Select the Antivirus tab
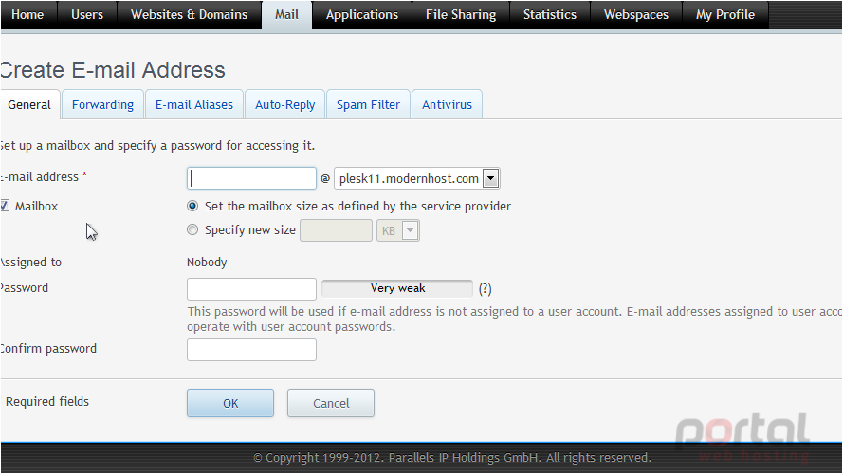This screenshot has height=474, width=843. pyautogui.click(x=447, y=105)
